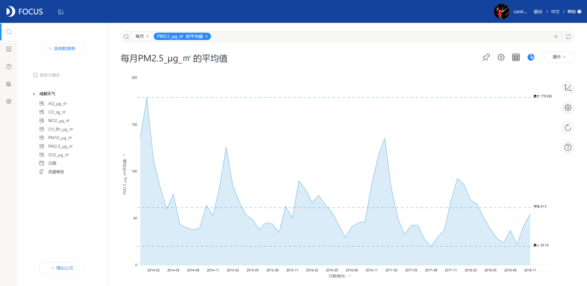Open the 帮助 help menu

click(571, 12)
